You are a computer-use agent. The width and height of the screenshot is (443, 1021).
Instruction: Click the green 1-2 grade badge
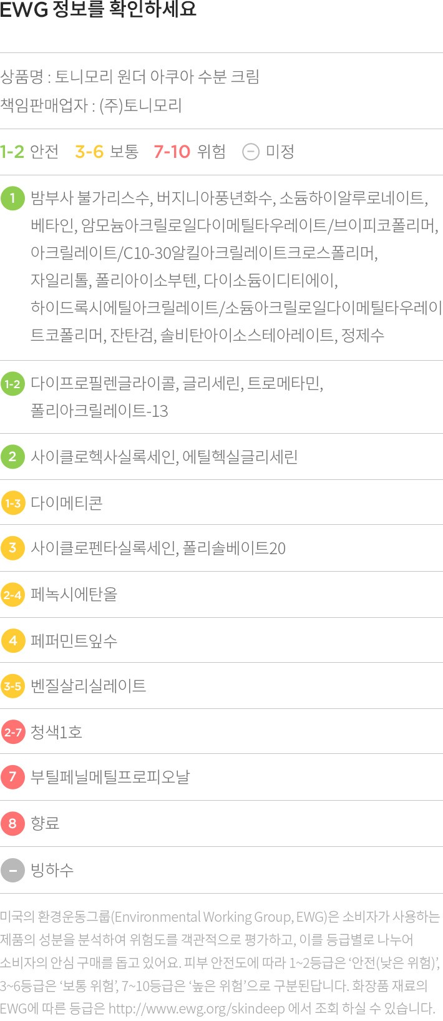12,384
